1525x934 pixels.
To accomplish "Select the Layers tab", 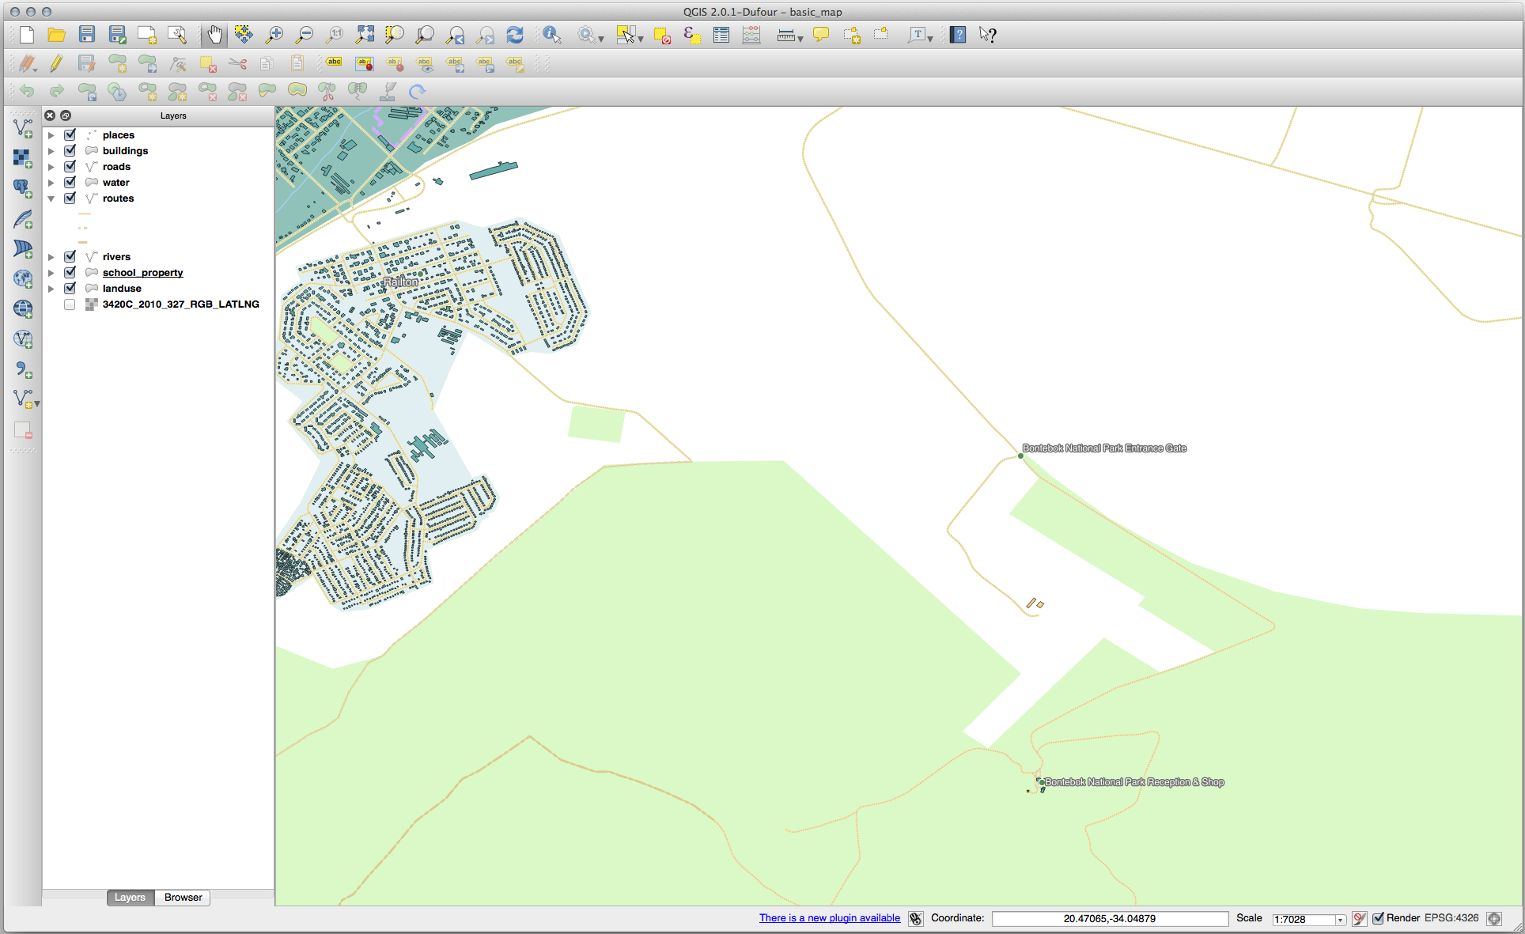I will (130, 897).
